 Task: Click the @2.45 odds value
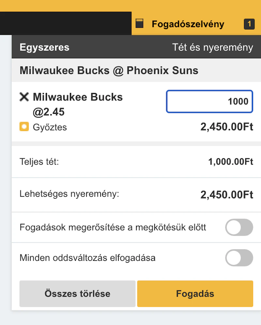49,112
